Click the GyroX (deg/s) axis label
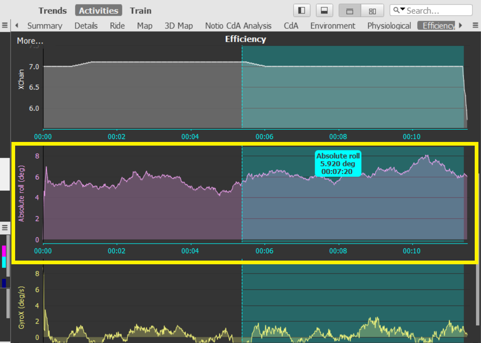 (21, 308)
